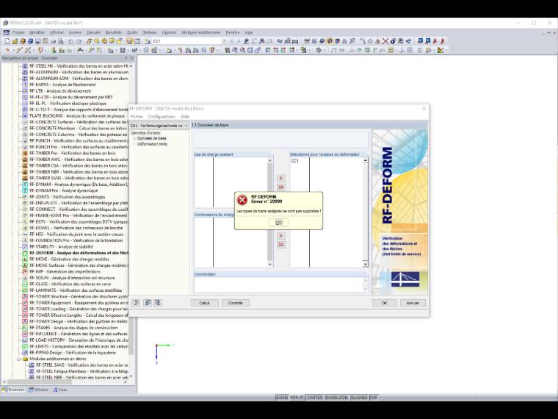Open the help icon in dialog footer
Viewport: 558px width, 419px height.
[136, 303]
